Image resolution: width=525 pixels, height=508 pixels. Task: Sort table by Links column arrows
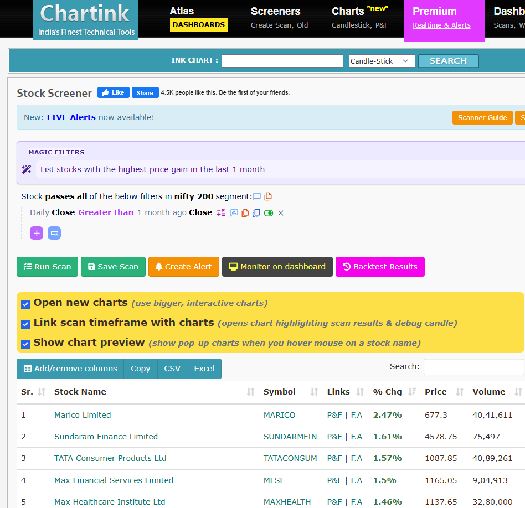(360, 392)
